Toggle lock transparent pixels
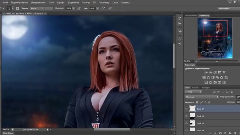Image resolution: width=240 pixels, height=135 pixels. 197,102
